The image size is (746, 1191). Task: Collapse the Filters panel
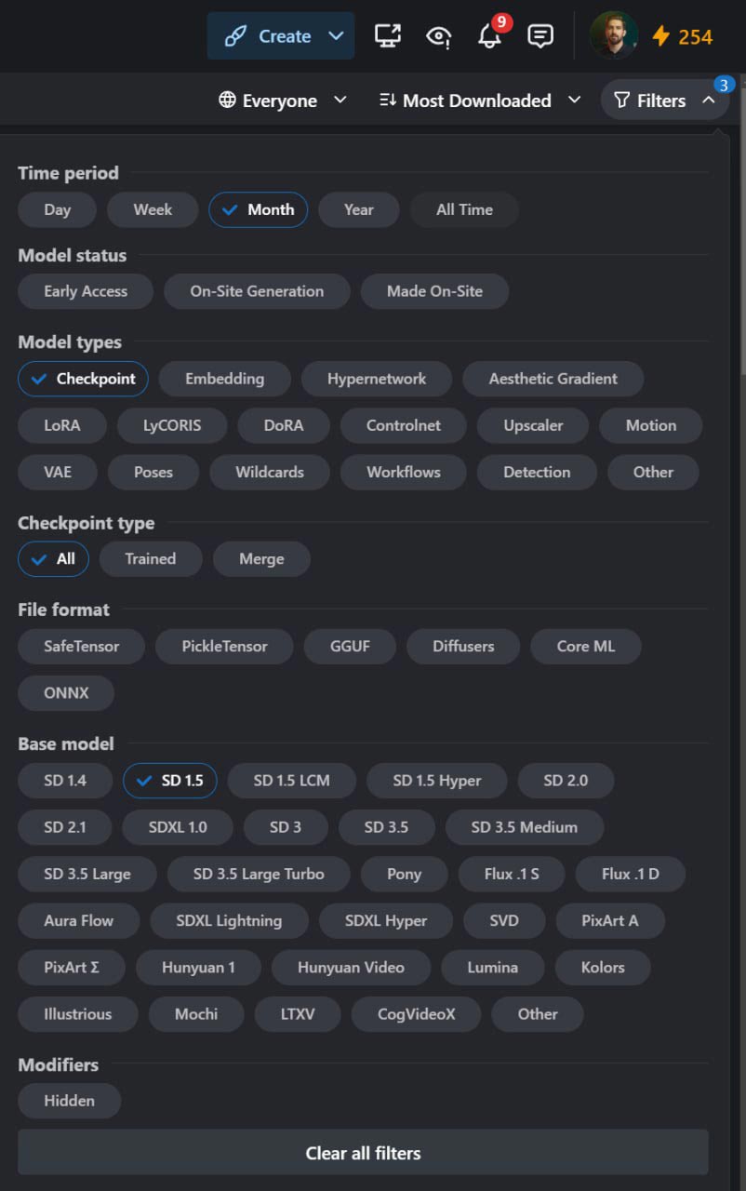coord(665,100)
